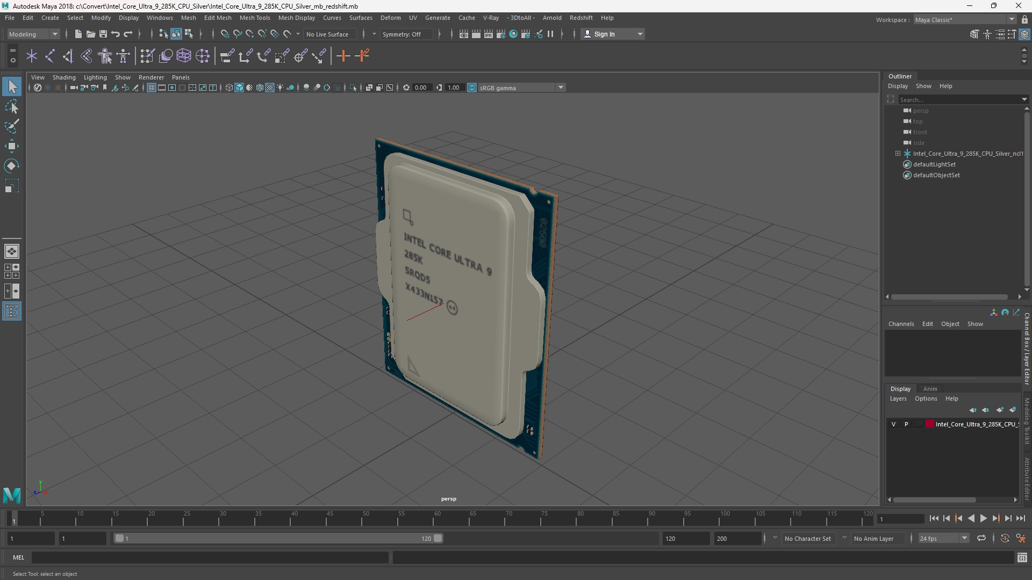
Task: Toggle textured display icon
Action: (270, 88)
